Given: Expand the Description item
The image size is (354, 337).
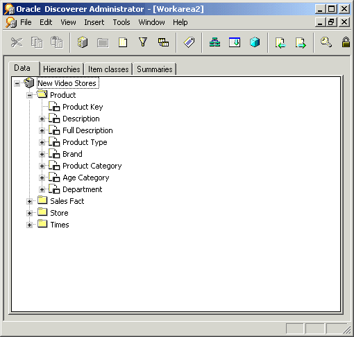Looking at the screenshot, I should click(42, 119).
